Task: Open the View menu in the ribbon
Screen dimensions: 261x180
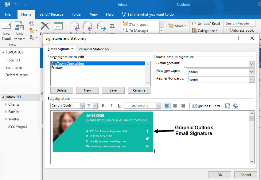Action: [94, 14]
